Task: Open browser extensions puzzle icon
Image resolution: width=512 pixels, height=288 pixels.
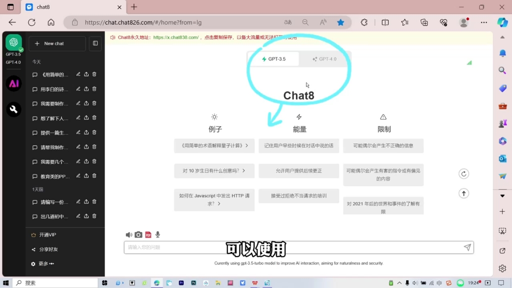Action: pos(364,22)
